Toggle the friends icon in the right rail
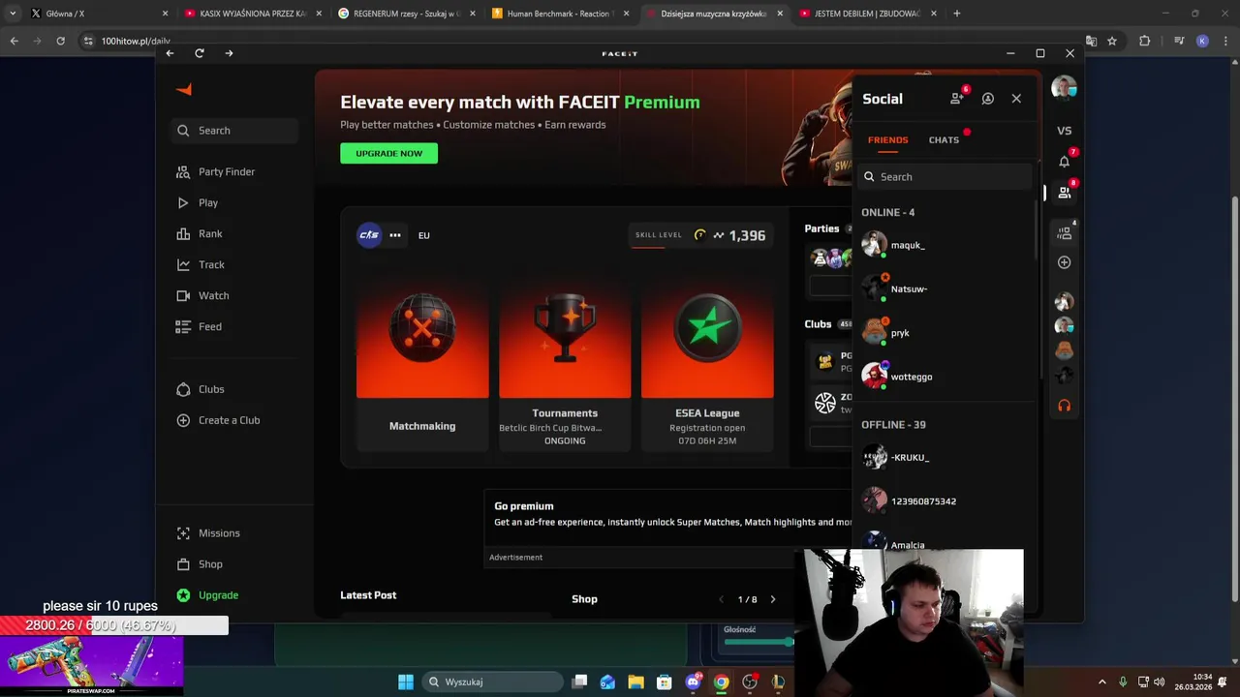Viewport: 1240px width, 697px height. 1064,193
